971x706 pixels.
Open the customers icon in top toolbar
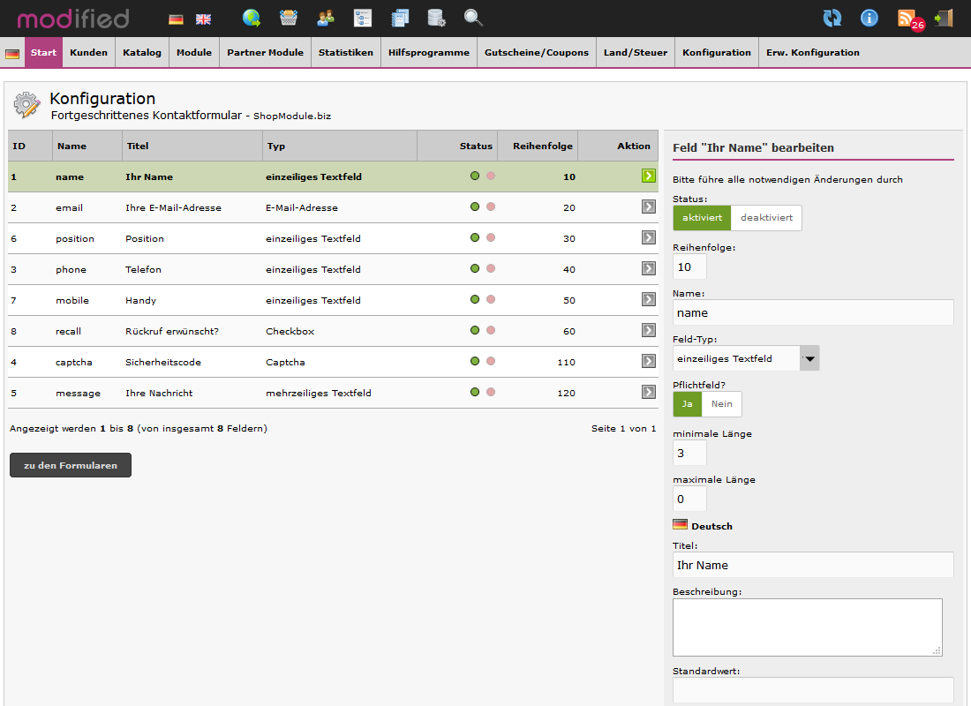[x=326, y=18]
